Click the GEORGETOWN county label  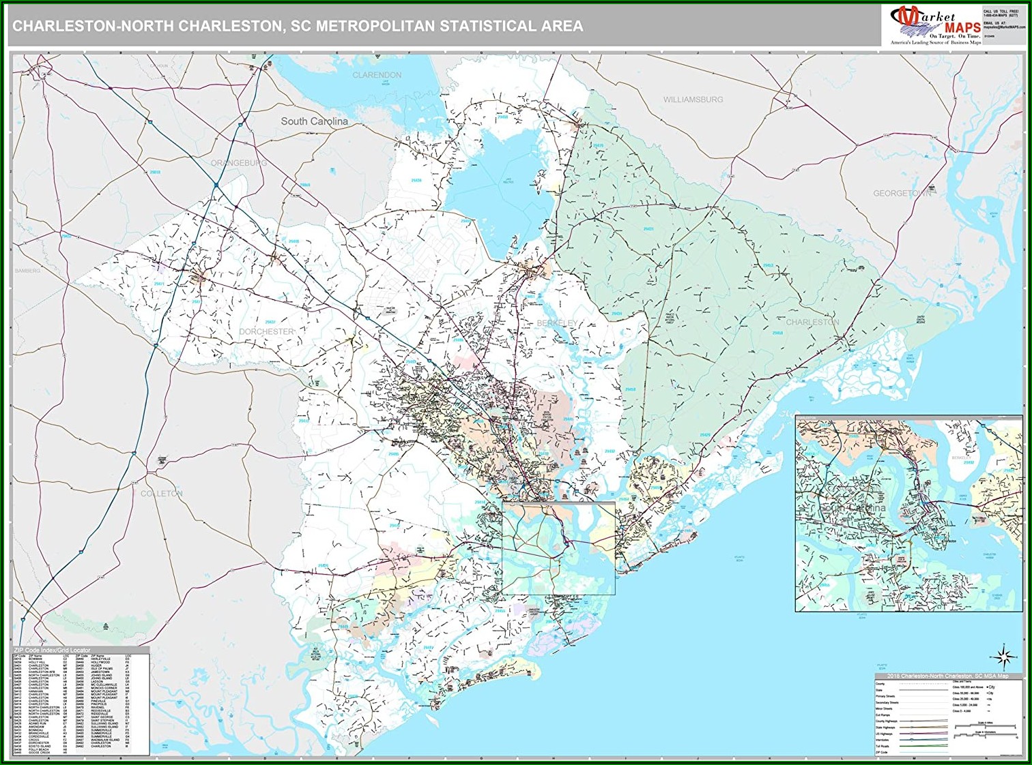point(902,194)
